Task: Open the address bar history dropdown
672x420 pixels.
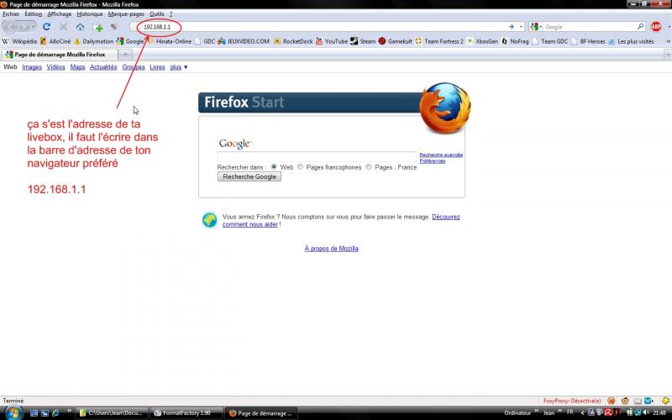Action: tap(521, 27)
